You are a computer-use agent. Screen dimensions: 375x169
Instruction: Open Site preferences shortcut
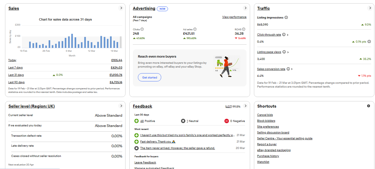tap(268, 127)
